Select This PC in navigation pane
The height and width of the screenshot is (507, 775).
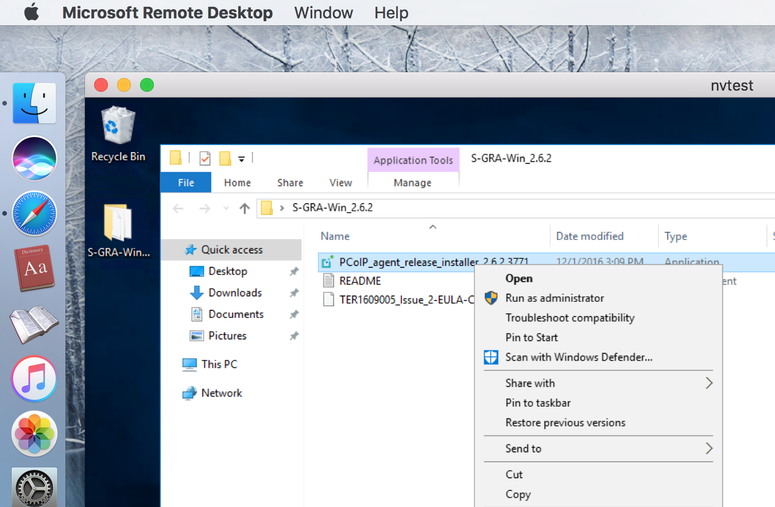click(219, 364)
